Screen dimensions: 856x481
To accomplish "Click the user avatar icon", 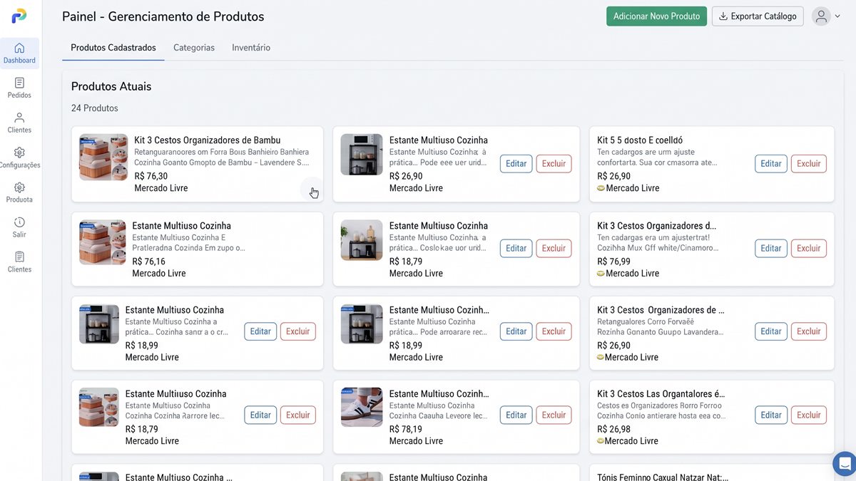I will point(822,16).
